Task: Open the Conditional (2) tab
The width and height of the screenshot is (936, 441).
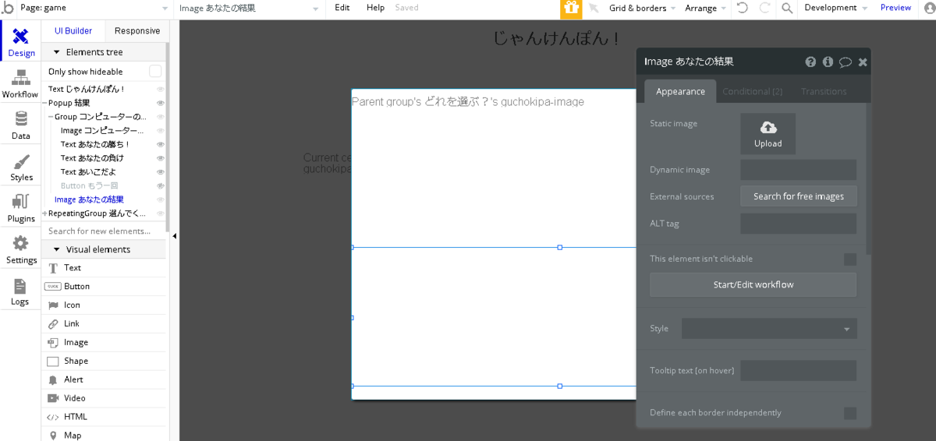Action: click(752, 92)
